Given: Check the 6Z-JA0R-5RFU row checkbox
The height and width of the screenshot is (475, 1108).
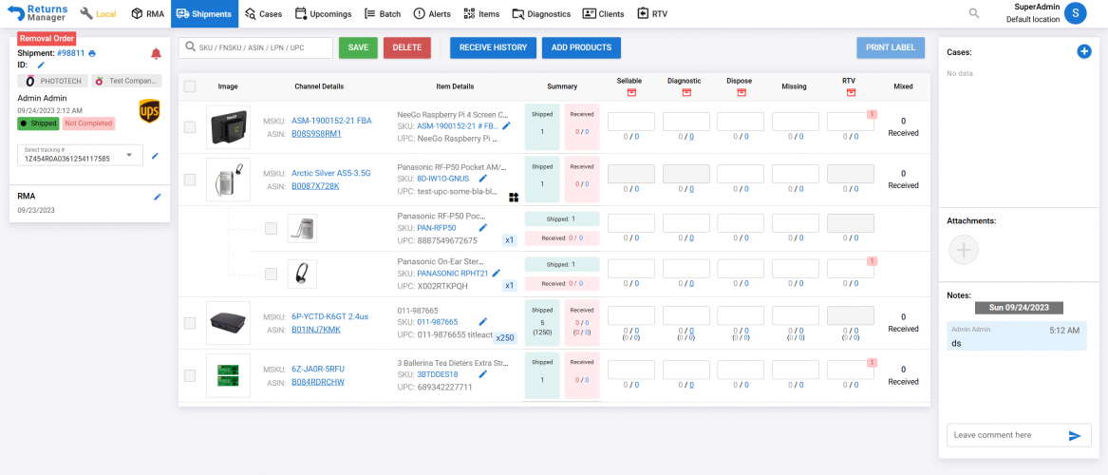Looking at the screenshot, I should tap(190, 375).
